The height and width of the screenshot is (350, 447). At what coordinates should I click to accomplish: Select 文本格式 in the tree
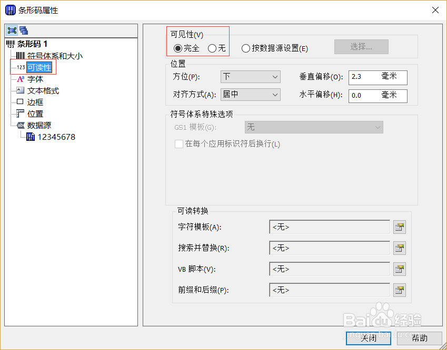coord(43,90)
